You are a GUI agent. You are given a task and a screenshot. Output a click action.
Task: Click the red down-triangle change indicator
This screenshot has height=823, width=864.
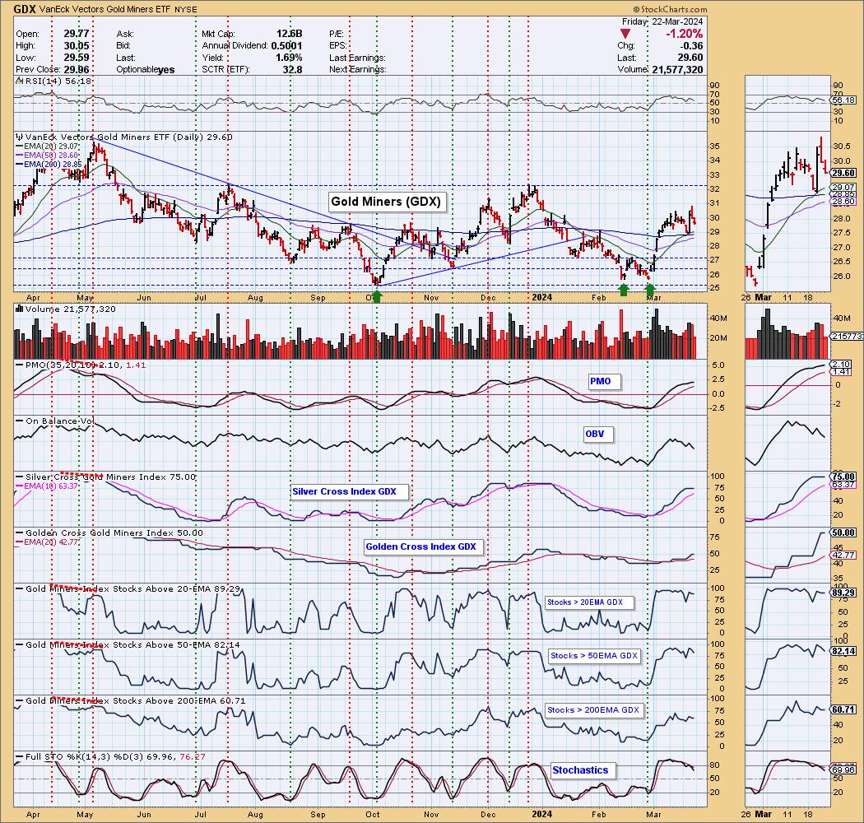(x=625, y=35)
